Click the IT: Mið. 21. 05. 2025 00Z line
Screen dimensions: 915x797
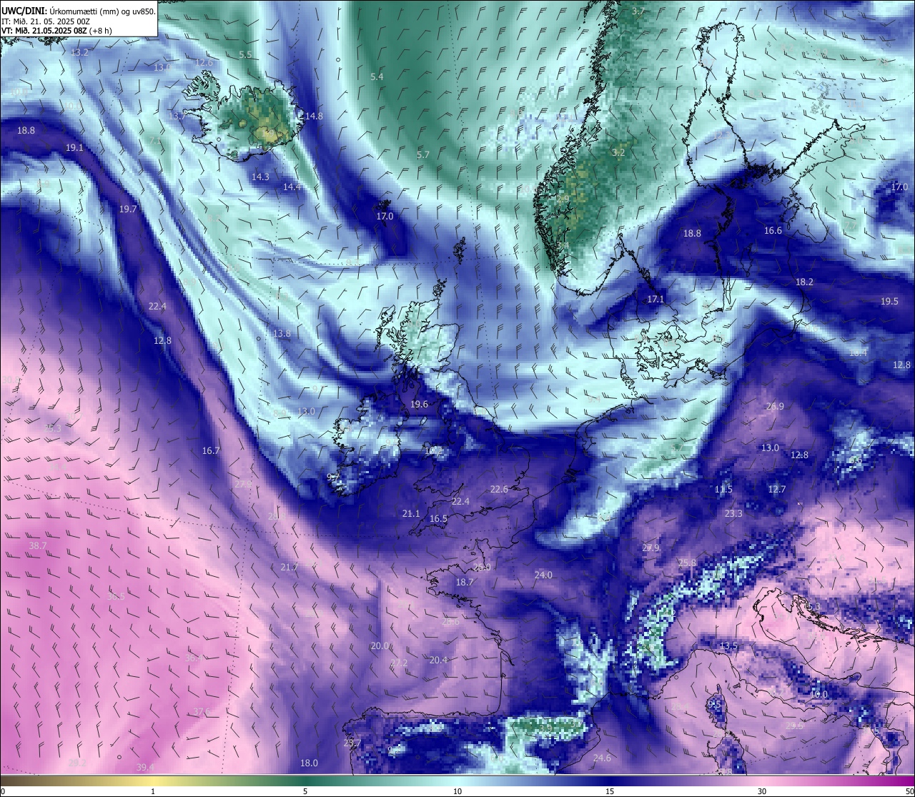point(46,21)
